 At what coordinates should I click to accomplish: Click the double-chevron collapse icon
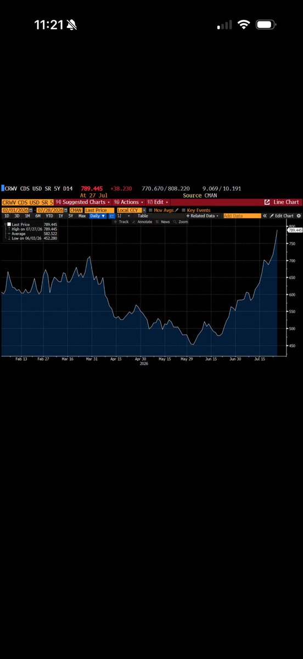(x=265, y=216)
